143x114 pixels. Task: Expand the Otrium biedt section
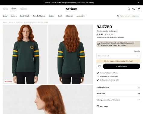(x=118, y=94)
